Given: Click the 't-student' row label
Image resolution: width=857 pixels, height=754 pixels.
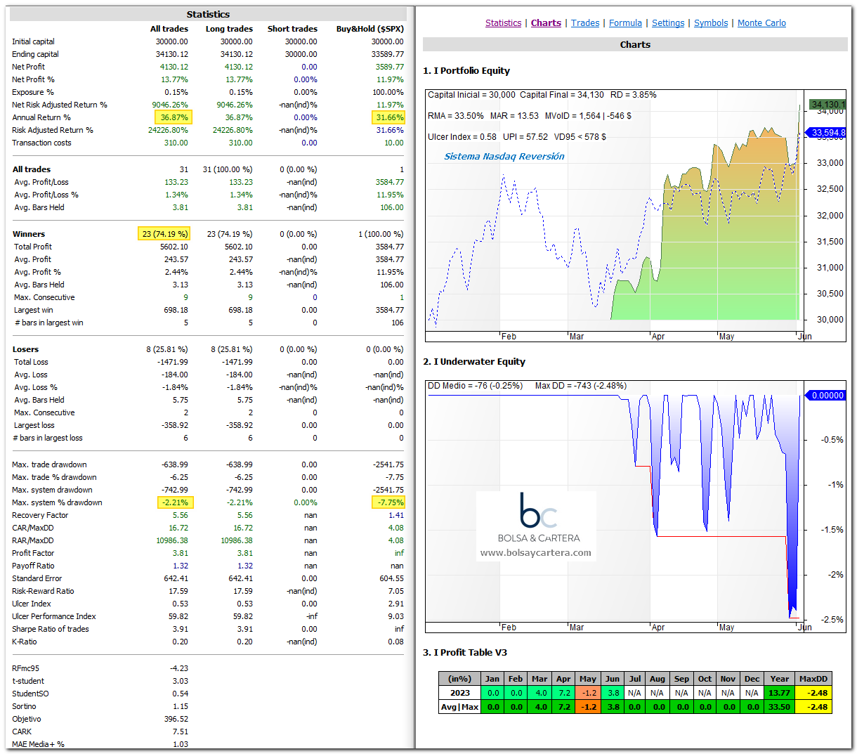Looking at the screenshot, I should 28,681.
